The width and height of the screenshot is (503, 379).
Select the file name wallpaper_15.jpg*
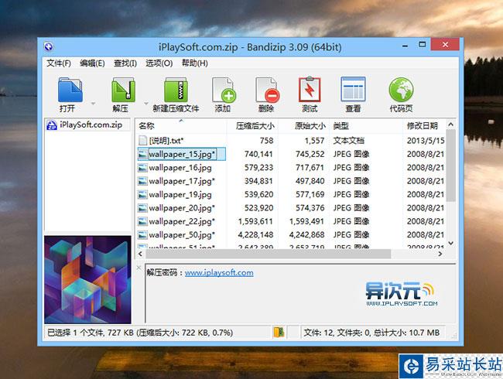point(182,154)
